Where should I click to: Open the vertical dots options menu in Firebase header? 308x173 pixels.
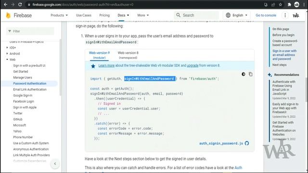click(285, 15)
